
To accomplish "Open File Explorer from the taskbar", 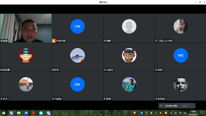I will click(19, 113).
